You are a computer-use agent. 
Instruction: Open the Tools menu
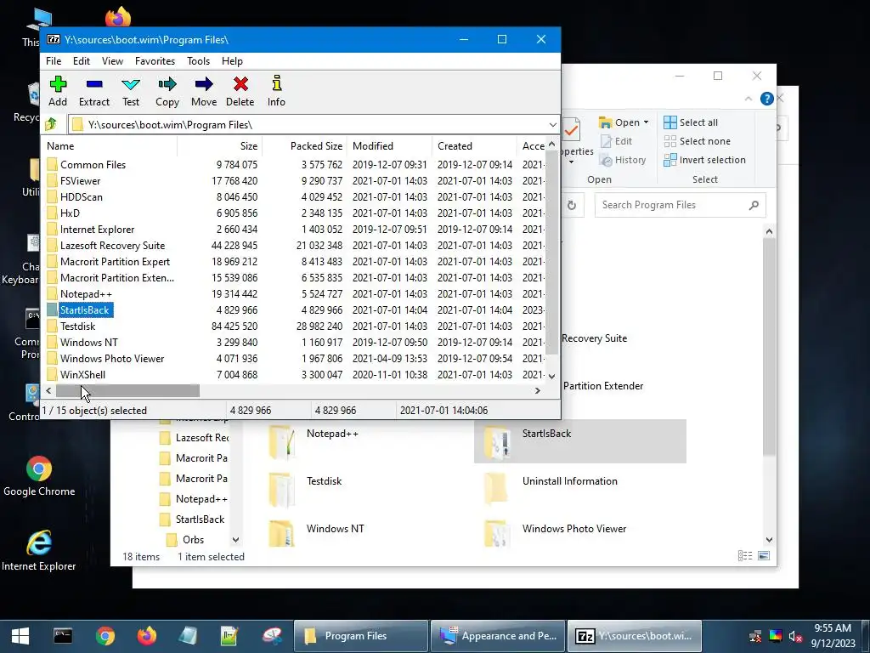198,61
